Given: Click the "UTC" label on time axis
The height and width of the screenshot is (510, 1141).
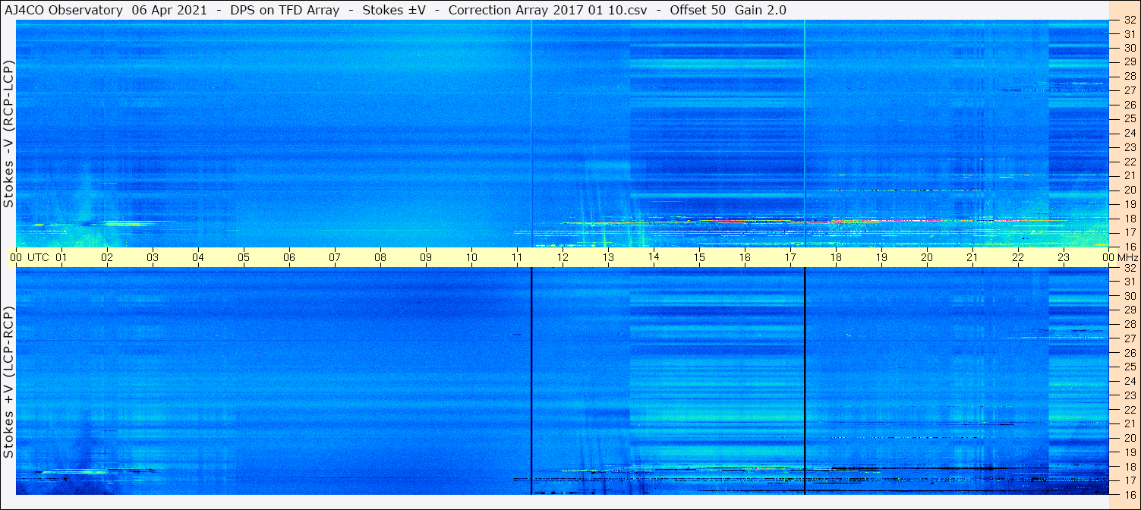Looking at the screenshot, I should click(x=39, y=257).
